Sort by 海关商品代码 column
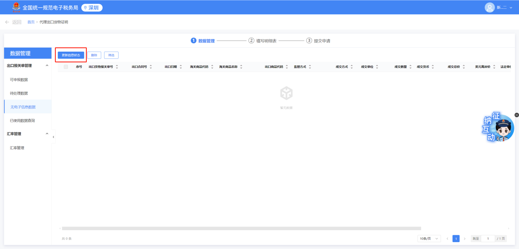The width and height of the screenshot is (519, 249). click(x=212, y=67)
